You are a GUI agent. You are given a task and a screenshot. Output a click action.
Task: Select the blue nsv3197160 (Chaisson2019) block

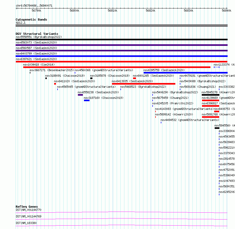[x=87, y=100]
